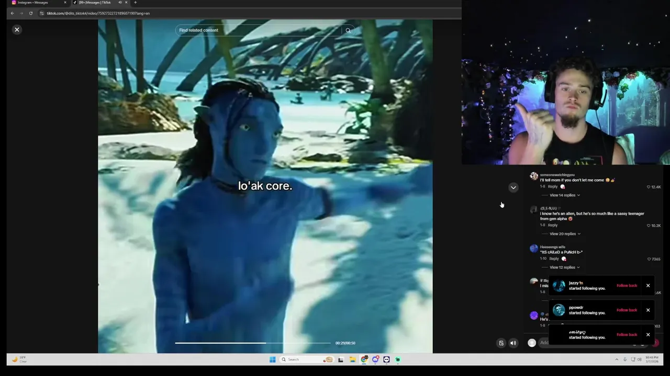Open jazzy's avatar in notification
This screenshot has width=670, height=376.
(x=559, y=286)
